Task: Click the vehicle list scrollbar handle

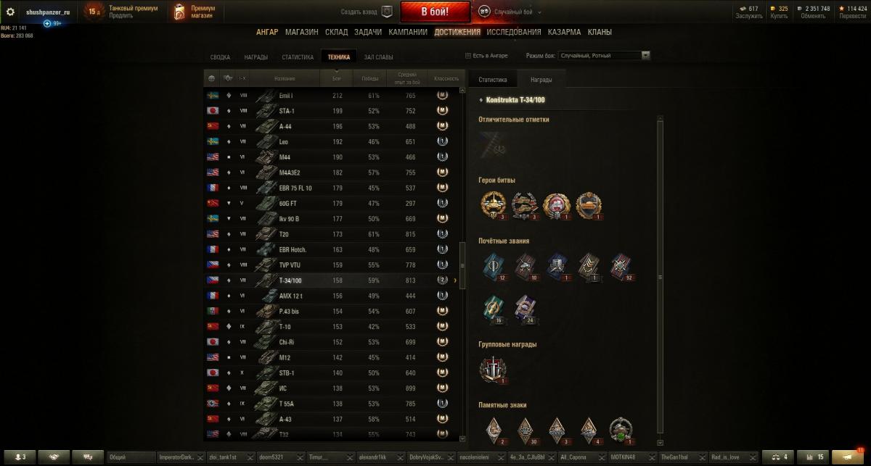Action: click(x=463, y=265)
